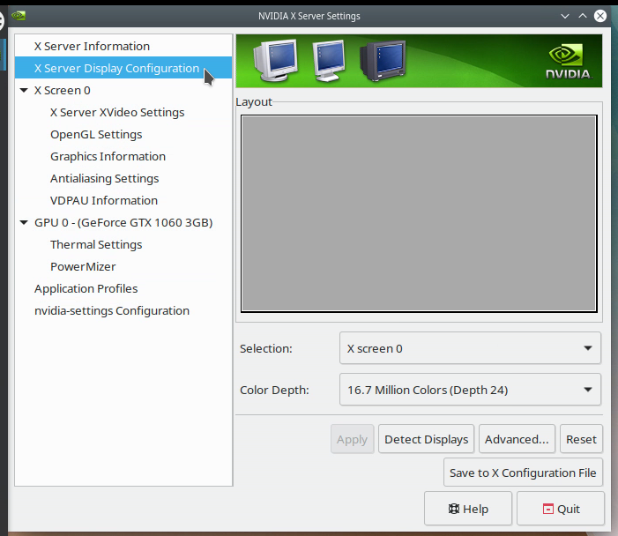618x536 pixels.
Task: Click the gray Layout display area
Action: coord(419,213)
